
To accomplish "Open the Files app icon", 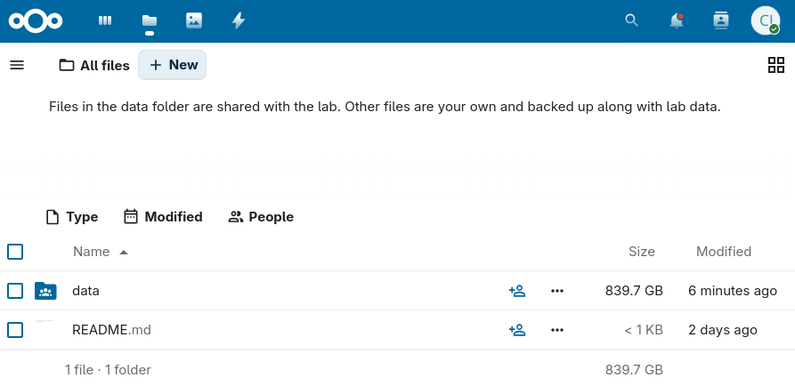I will coord(150,20).
